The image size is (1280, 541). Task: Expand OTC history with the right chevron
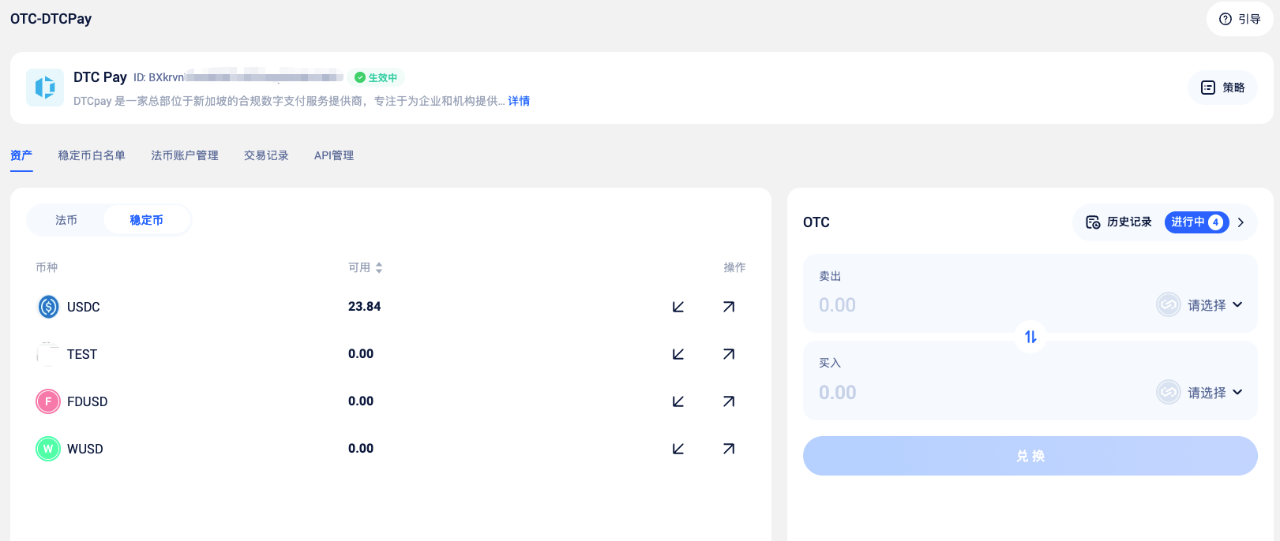[x=1241, y=222]
